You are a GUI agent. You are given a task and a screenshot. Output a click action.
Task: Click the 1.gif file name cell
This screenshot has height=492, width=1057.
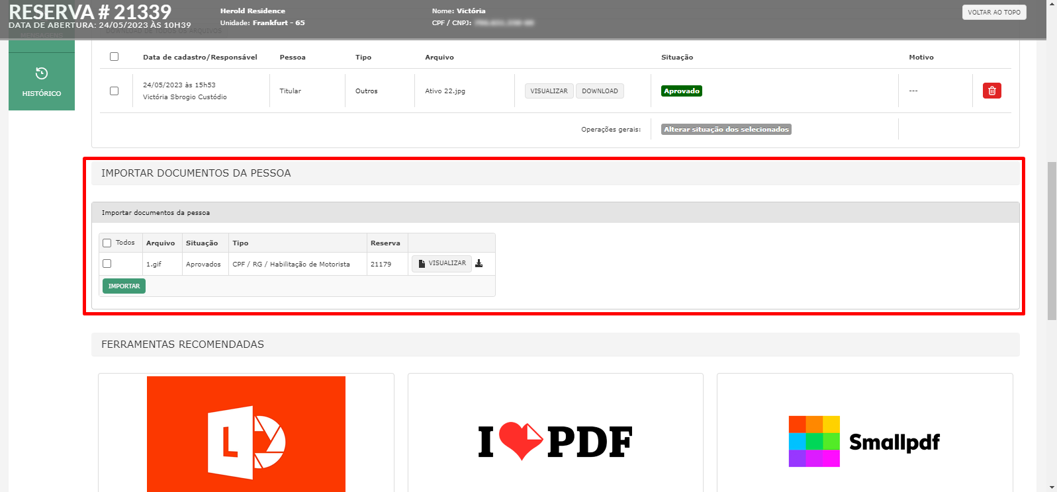154,264
